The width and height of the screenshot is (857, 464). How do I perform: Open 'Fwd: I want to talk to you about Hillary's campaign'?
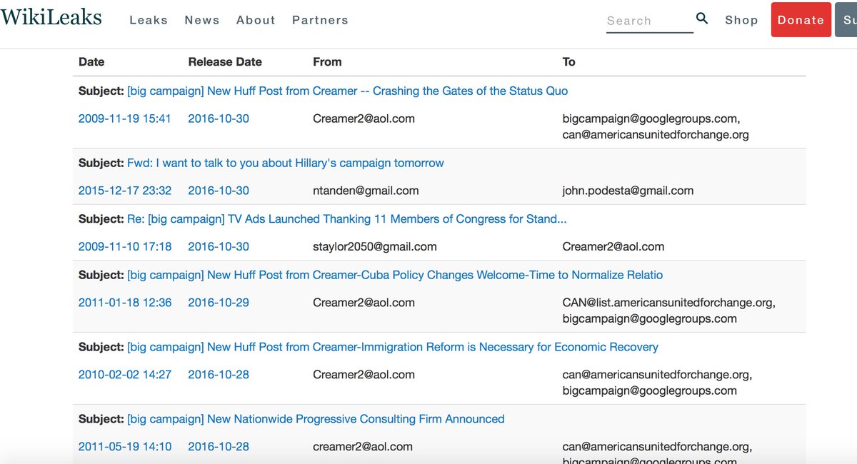286,163
